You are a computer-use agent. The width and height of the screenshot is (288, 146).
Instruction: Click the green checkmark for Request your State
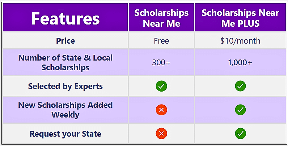click(x=240, y=133)
